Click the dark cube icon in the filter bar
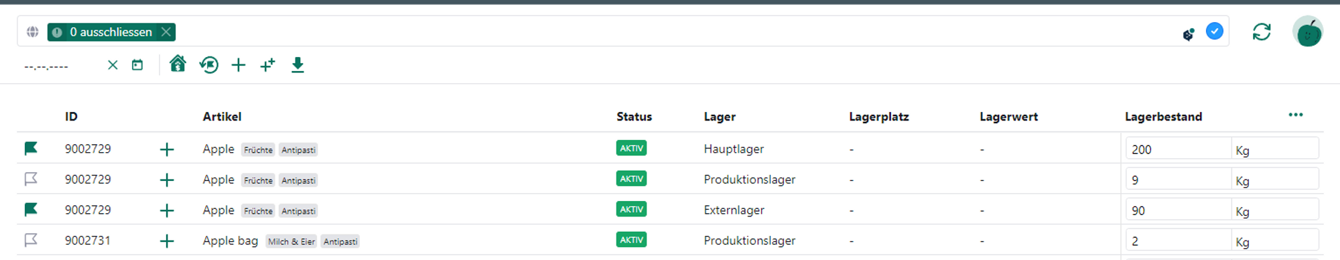Viewport: 1340px width, 260px height. coord(1189,34)
